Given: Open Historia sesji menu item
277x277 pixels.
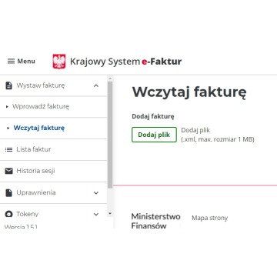Looking at the screenshot, I should 53,171.
